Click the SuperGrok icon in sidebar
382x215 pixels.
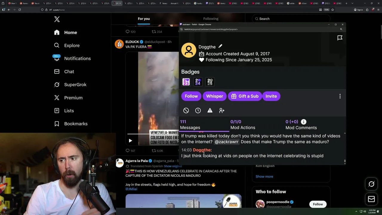[x=57, y=85]
